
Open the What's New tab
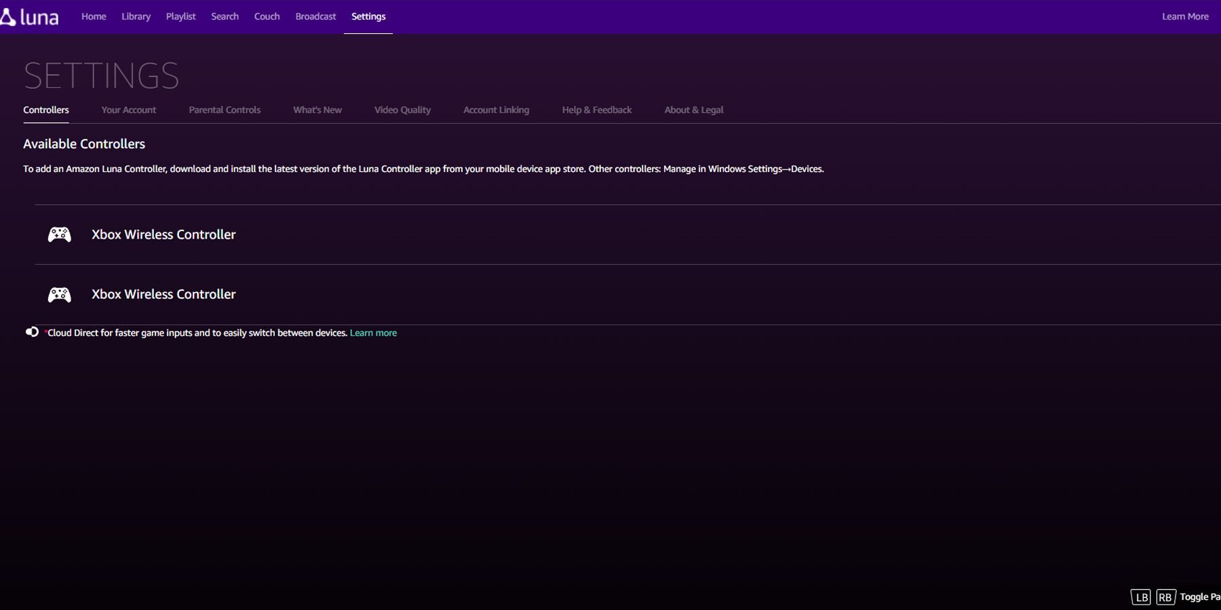tap(317, 110)
